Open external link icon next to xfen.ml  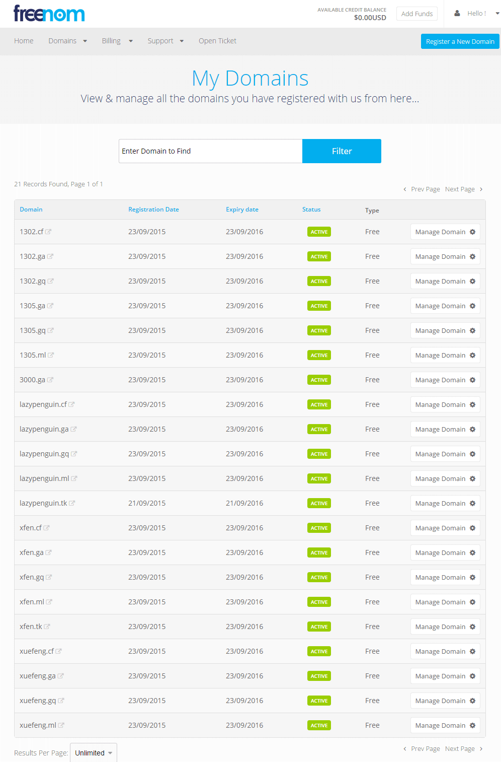pyautogui.click(x=49, y=602)
